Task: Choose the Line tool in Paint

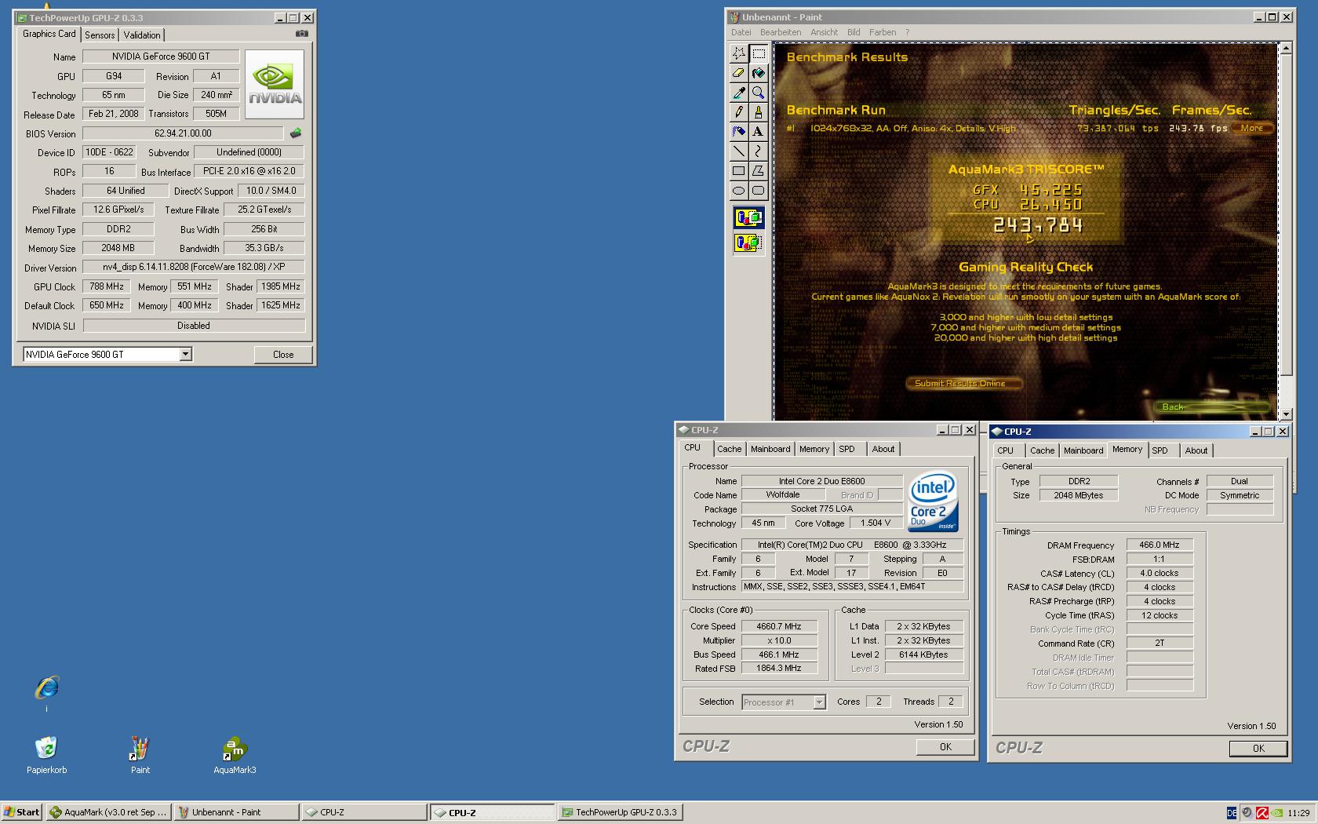Action: pos(739,151)
